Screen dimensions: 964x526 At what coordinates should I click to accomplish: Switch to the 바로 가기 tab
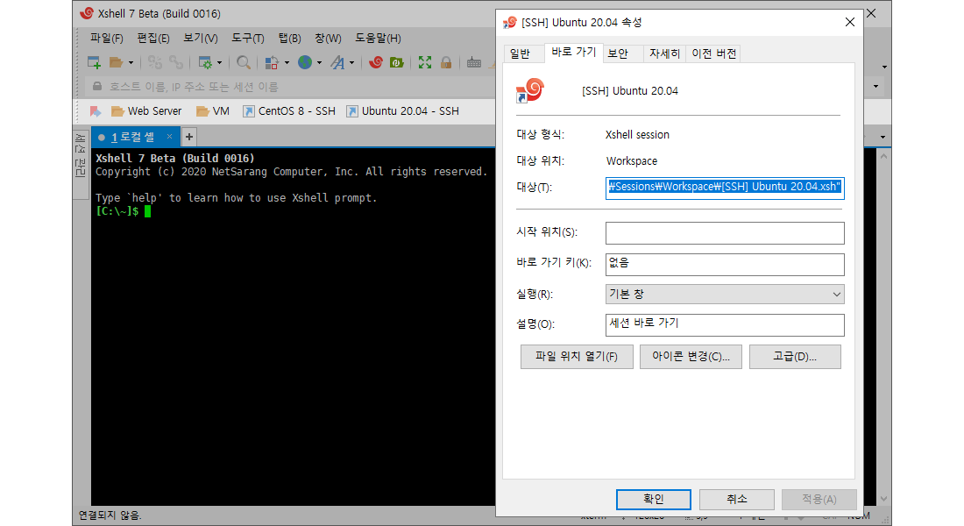pos(574,53)
